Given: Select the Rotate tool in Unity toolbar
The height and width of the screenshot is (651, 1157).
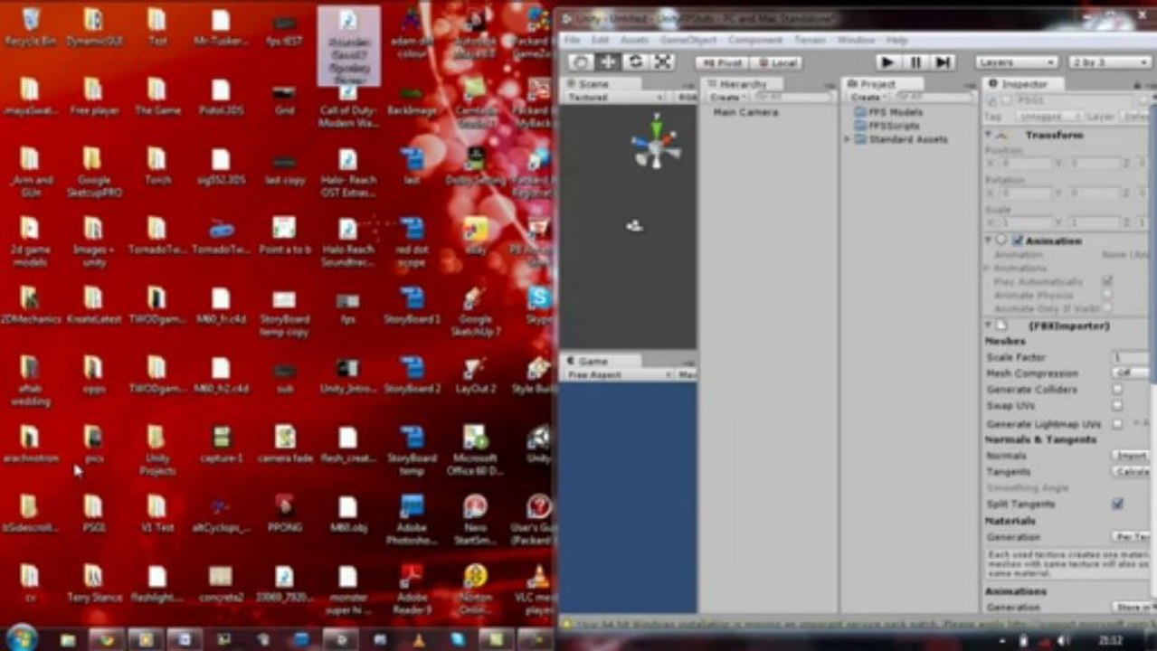Looking at the screenshot, I should coord(635,61).
